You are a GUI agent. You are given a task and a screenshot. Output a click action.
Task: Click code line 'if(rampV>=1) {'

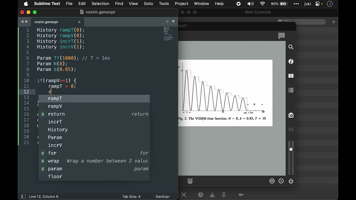[x=56, y=81]
